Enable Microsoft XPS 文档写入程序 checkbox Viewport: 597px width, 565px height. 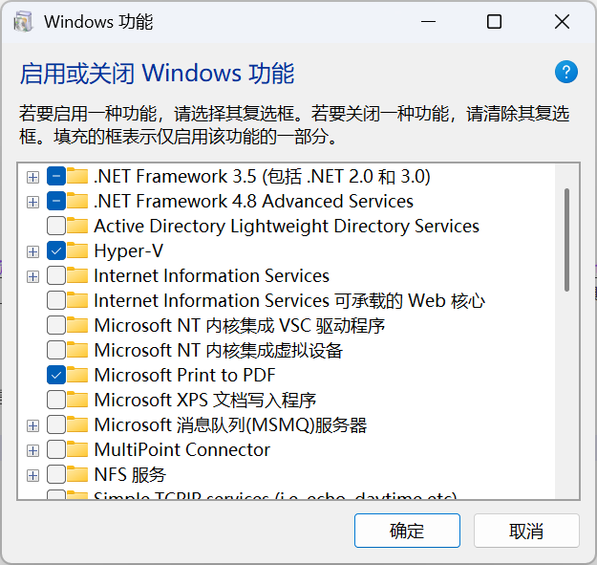click(x=56, y=401)
